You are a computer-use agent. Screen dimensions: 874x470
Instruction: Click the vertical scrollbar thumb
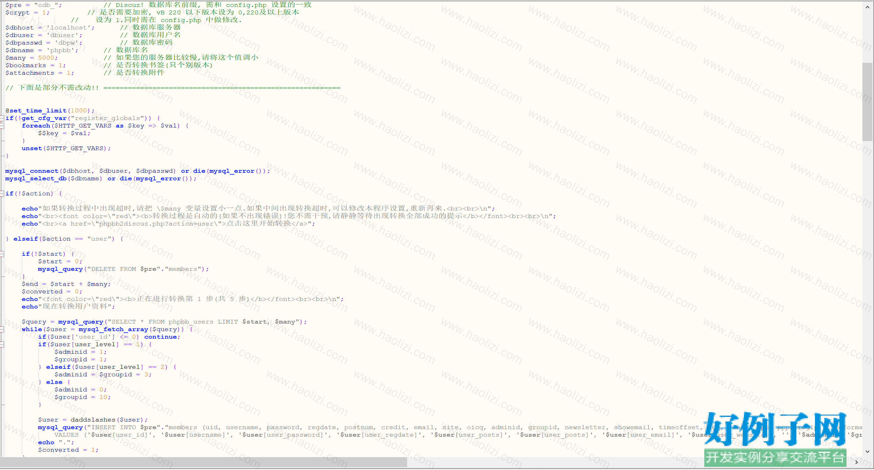point(867,101)
